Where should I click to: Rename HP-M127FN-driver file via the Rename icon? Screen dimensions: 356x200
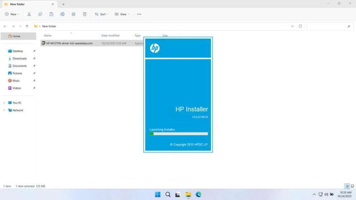(63, 14)
